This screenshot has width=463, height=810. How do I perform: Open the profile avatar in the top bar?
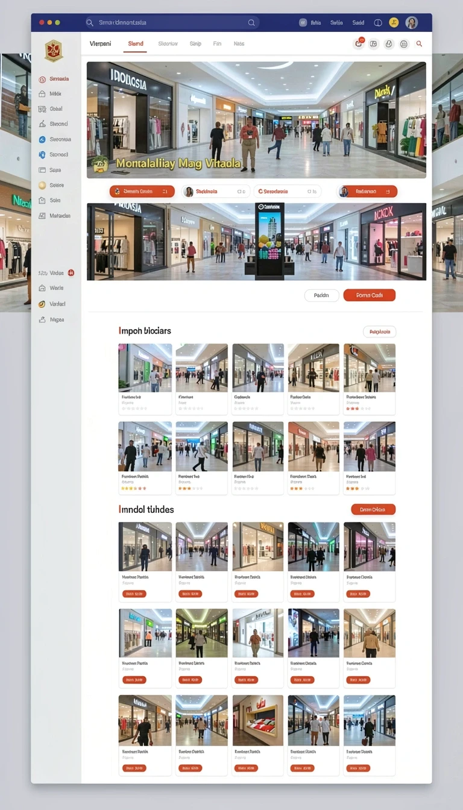point(411,22)
